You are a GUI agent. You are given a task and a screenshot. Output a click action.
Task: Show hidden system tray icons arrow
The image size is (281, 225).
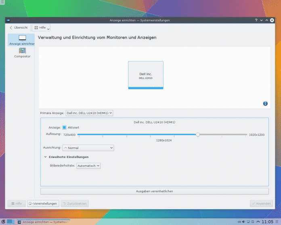pos(258,222)
